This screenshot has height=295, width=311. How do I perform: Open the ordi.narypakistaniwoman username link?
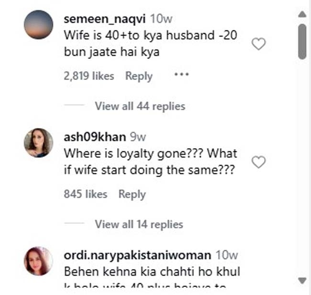(x=137, y=255)
